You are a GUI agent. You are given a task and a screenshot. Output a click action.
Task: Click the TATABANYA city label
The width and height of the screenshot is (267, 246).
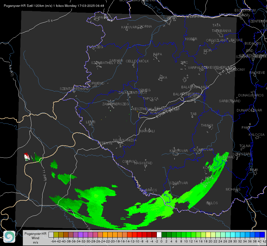coord(221,31)
